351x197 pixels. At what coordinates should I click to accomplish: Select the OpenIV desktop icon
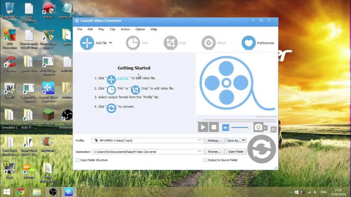[10, 91]
